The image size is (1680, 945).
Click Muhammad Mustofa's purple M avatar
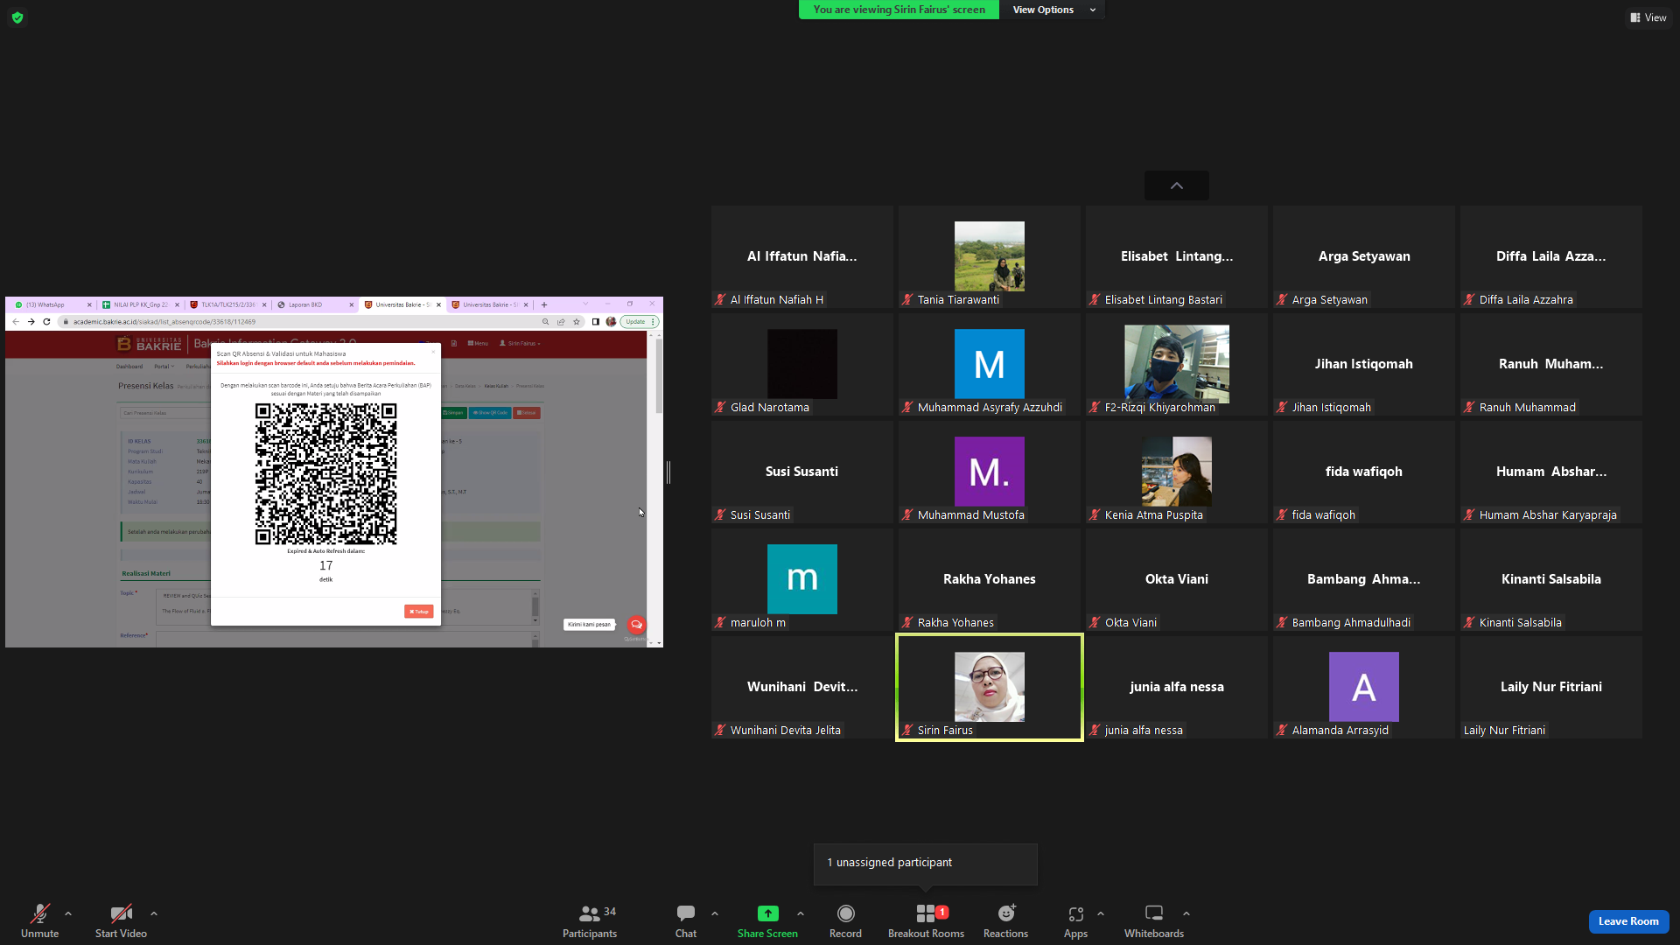point(990,472)
